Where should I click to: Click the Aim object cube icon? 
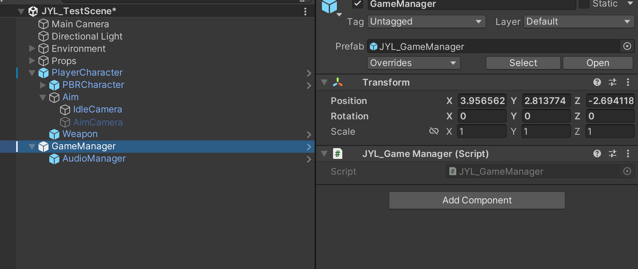[x=54, y=97]
